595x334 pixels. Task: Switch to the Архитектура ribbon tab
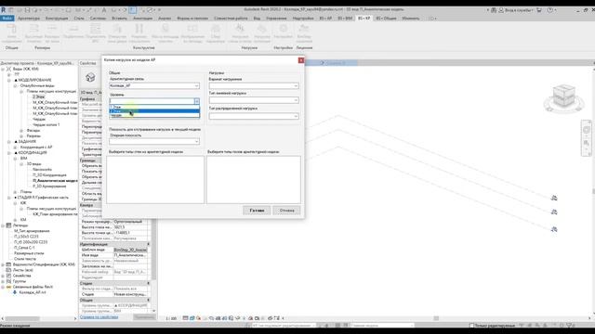(x=29, y=19)
